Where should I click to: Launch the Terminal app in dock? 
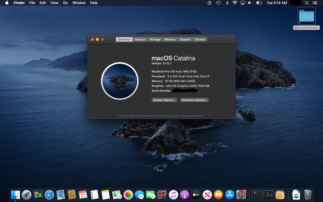[x=257, y=195]
